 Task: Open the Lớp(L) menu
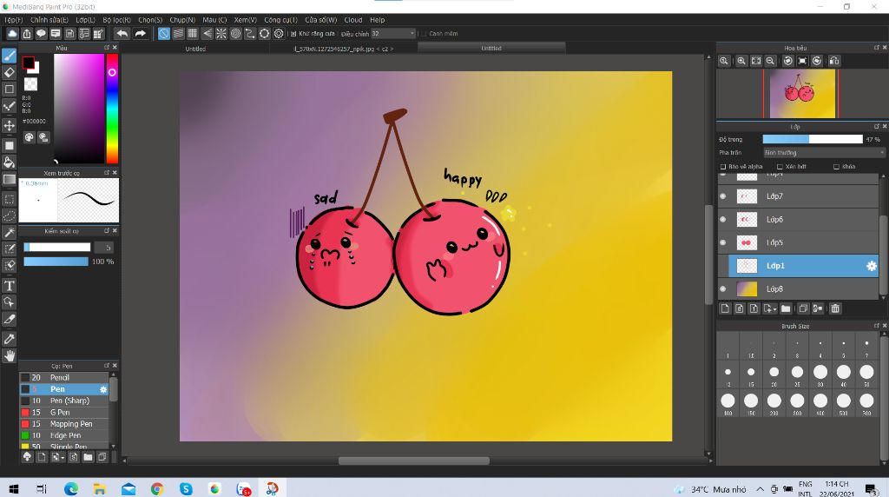[x=85, y=20]
